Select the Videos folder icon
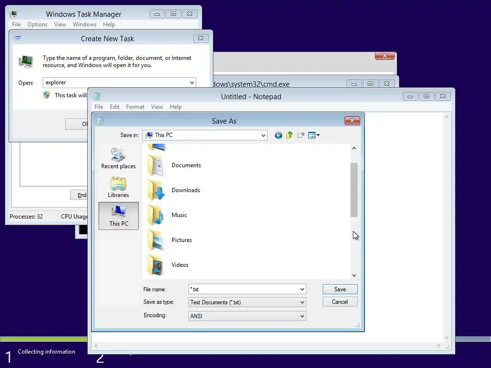The height and width of the screenshot is (368, 491). [x=156, y=264]
